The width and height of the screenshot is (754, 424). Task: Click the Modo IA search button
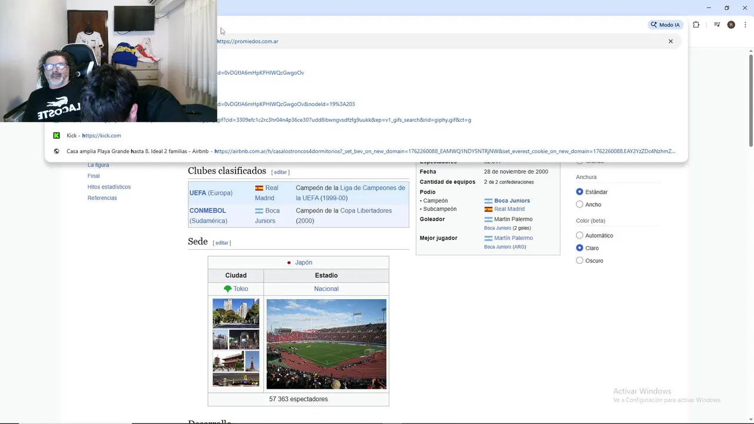(665, 25)
